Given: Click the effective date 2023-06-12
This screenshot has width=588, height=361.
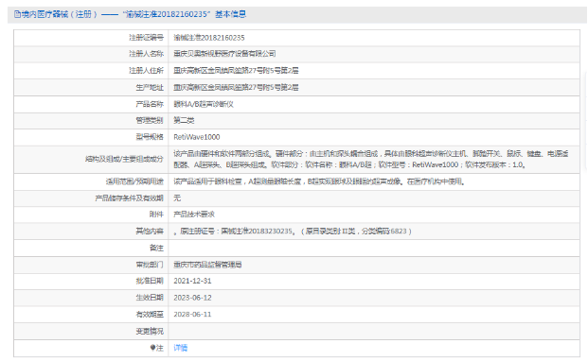Looking at the screenshot, I should coord(192,298).
